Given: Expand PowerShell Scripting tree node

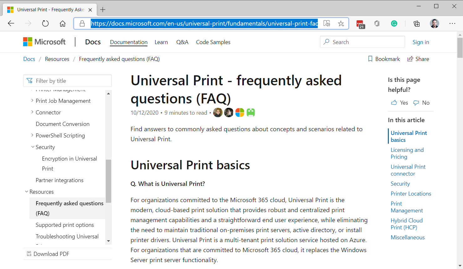Looking at the screenshot, I should tap(32, 135).
